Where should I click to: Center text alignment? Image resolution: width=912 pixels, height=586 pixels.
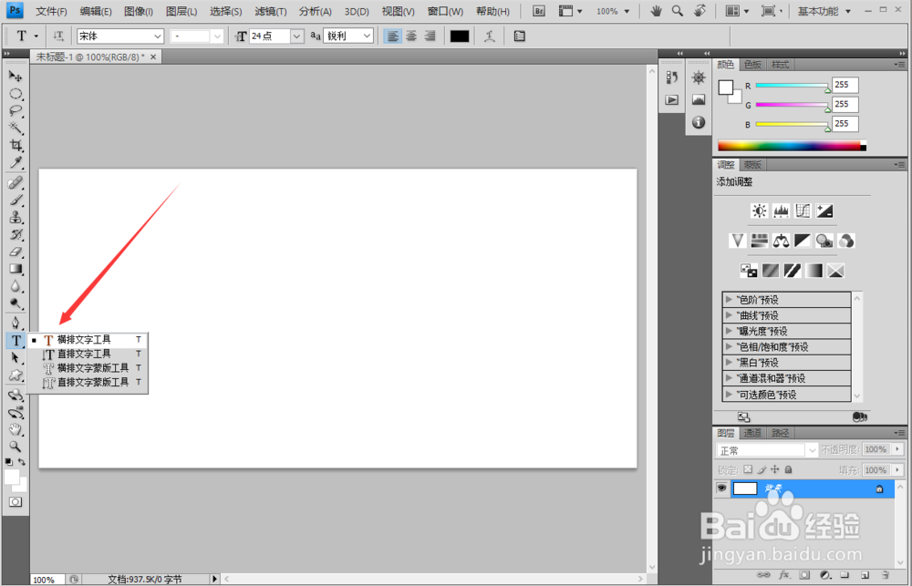click(411, 36)
